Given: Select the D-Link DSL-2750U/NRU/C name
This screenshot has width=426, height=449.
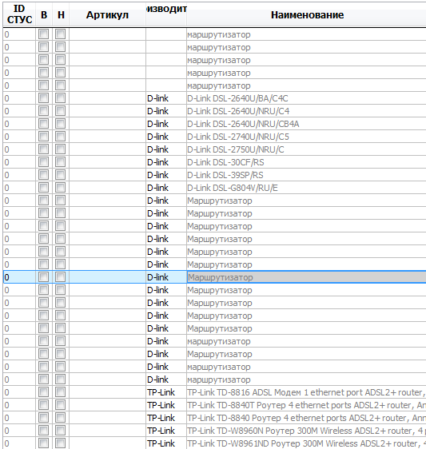Looking at the screenshot, I should 306,149.
